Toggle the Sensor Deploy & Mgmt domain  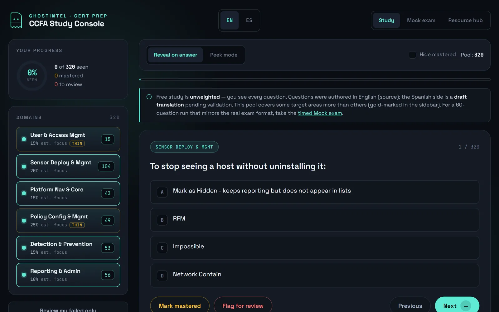[68, 166]
